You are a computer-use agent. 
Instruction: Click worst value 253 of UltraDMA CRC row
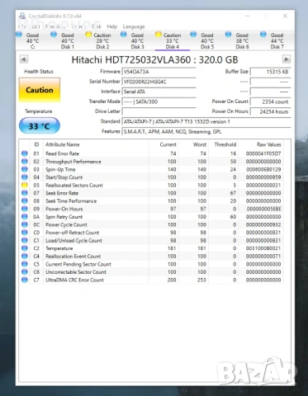201,280
